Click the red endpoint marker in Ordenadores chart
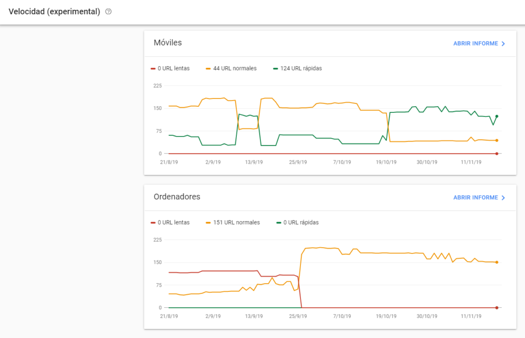 click(497, 308)
